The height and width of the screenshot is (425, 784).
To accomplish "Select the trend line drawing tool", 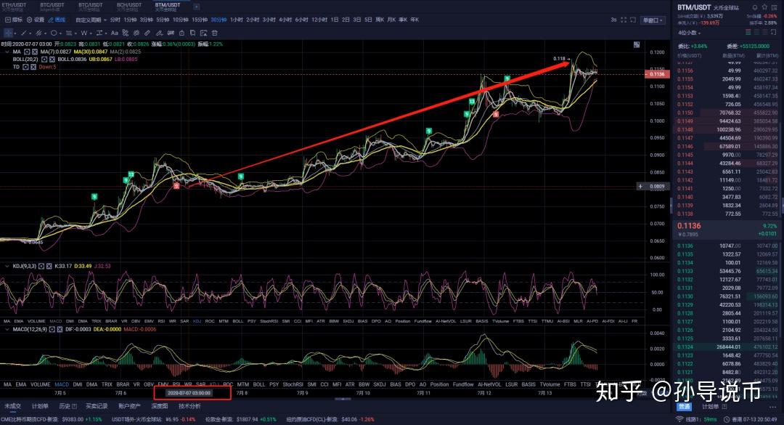I will (x=23, y=33).
